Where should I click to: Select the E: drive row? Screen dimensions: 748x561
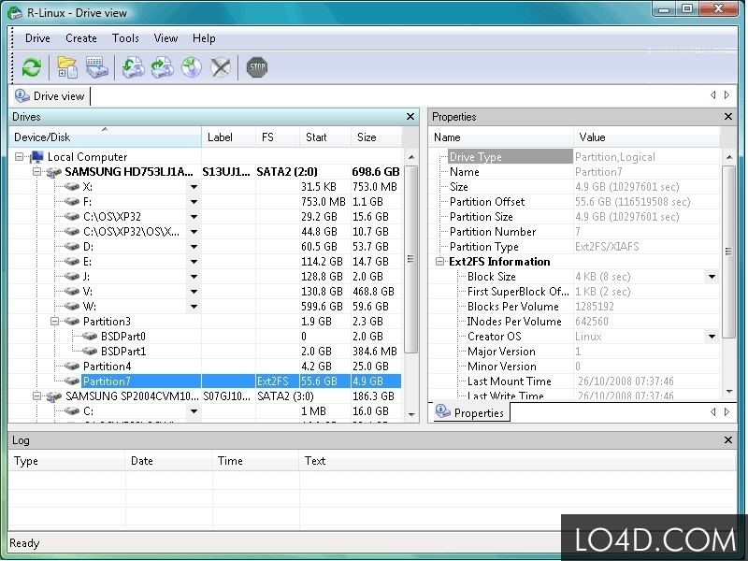click(205, 262)
